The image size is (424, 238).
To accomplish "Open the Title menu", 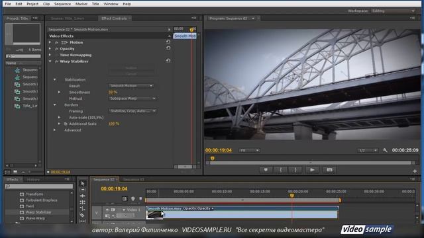I will tap(95, 4).
